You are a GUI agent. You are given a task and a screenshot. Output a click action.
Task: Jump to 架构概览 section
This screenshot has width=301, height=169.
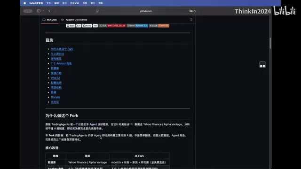tap(56, 59)
